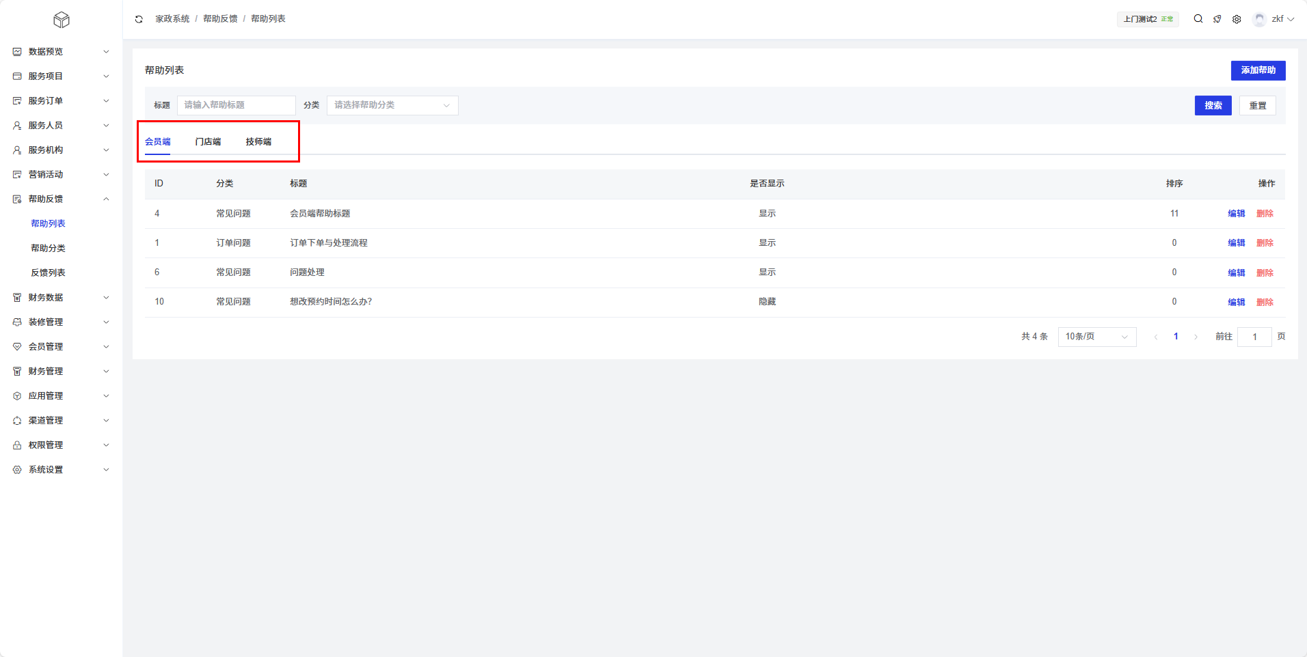Click the 服务项目 sidebar icon
The height and width of the screenshot is (657, 1307).
tap(17, 76)
